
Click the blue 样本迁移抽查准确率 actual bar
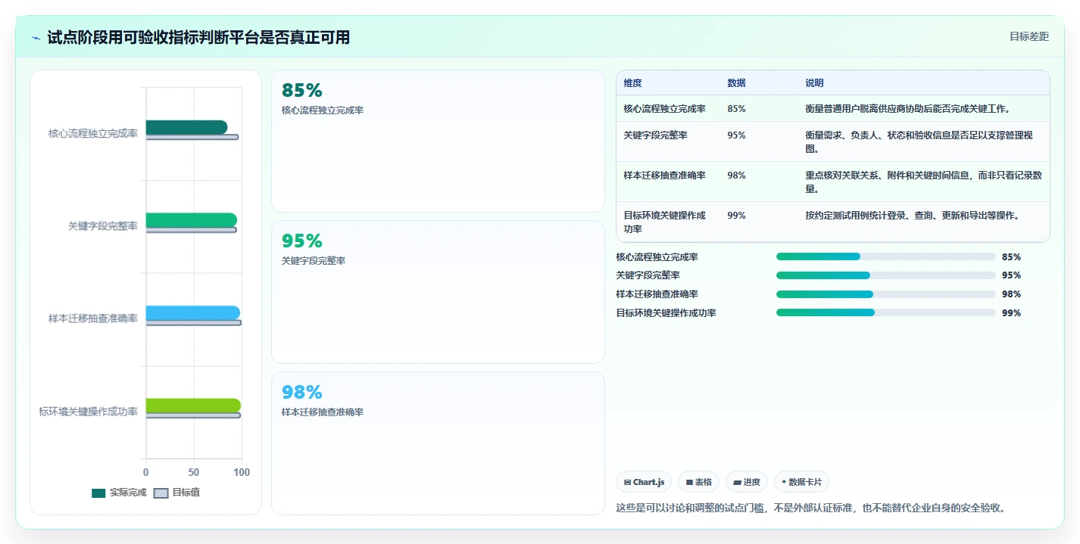click(193, 313)
